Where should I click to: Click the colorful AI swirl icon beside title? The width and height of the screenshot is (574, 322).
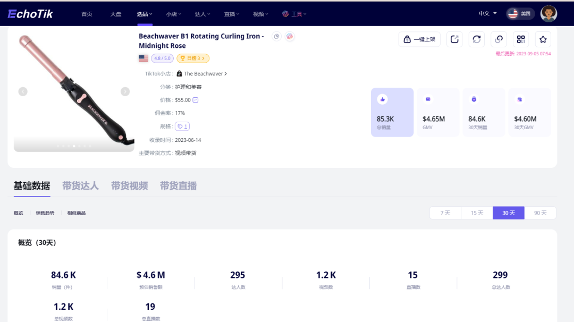[290, 37]
